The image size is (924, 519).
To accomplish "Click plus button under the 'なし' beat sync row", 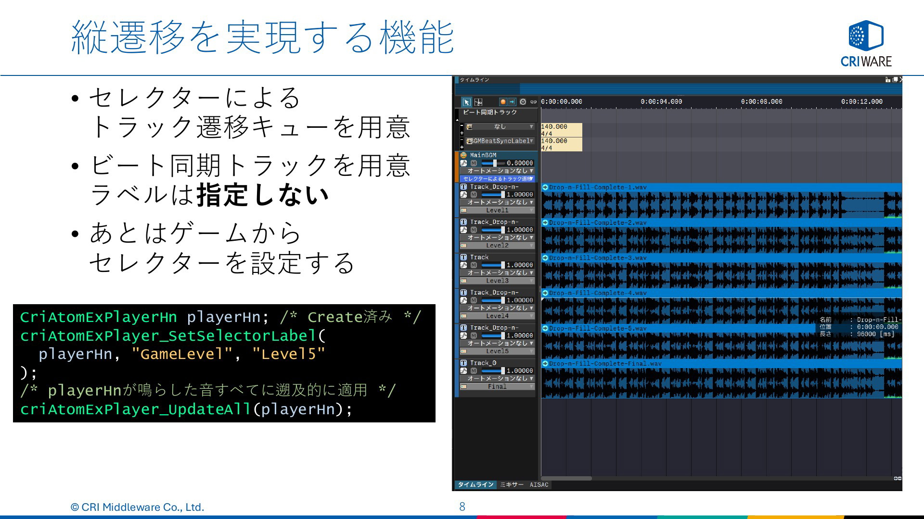I will pos(462,133).
